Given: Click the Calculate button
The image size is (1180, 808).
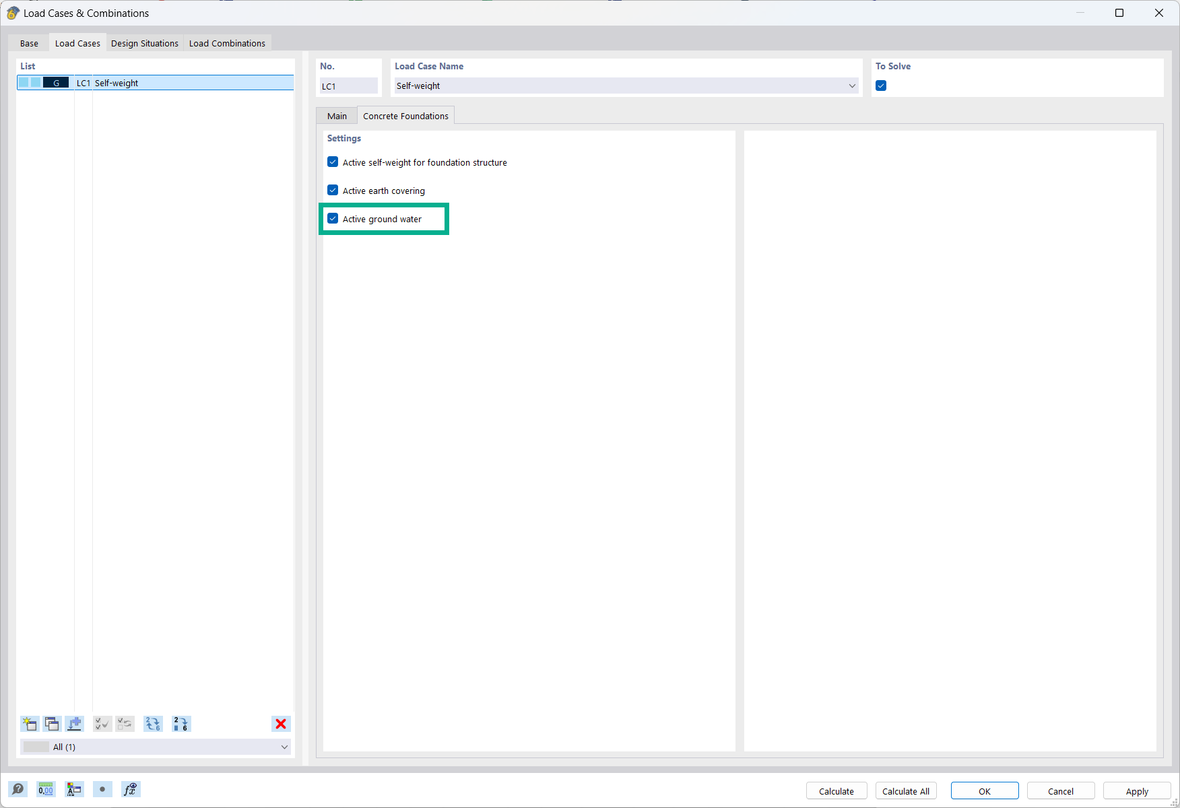Looking at the screenshot, I should point(837,791).
